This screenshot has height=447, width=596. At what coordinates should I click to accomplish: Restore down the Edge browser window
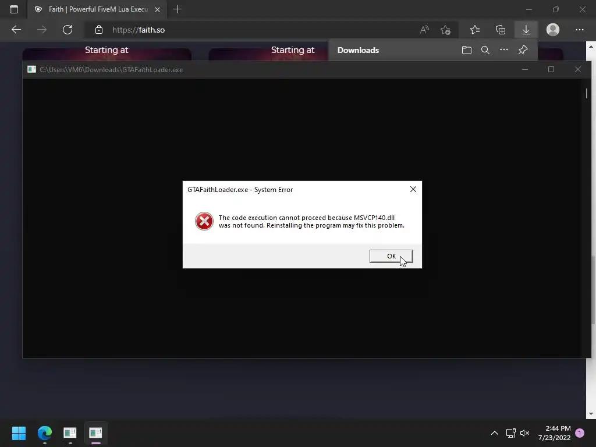(x=556, y=9)
